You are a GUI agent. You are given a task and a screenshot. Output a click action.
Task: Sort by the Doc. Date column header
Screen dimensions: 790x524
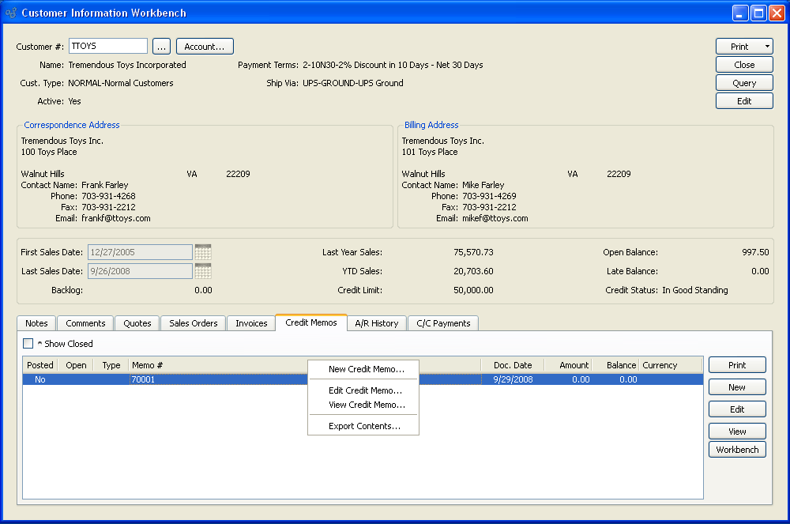(x=512, y=365)
